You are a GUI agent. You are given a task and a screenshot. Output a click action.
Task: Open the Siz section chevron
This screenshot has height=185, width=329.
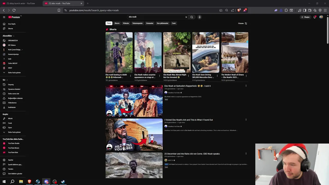click(7, 80)
